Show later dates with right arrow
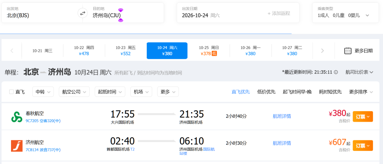 click(x=322, y=51)
